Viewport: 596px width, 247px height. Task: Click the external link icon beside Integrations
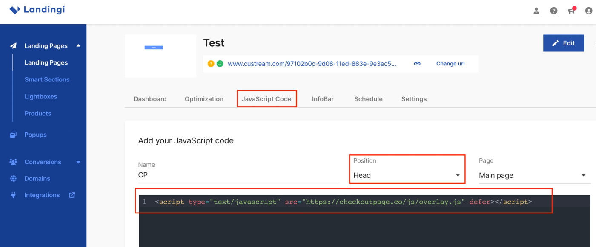[72, 195]
